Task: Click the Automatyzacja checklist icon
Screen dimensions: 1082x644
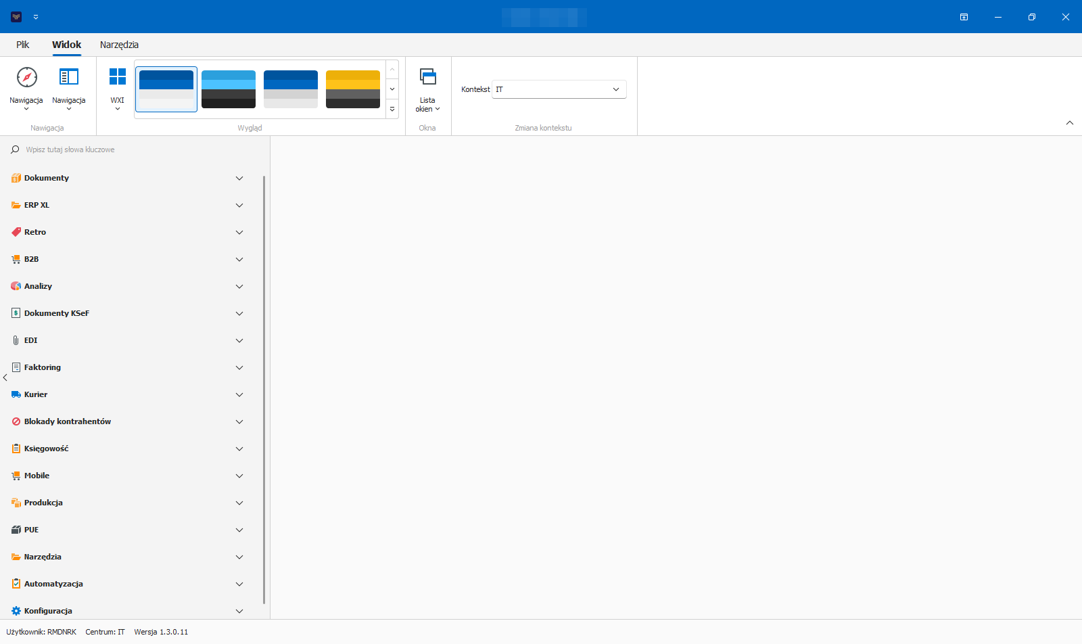Action: [16, 584]
